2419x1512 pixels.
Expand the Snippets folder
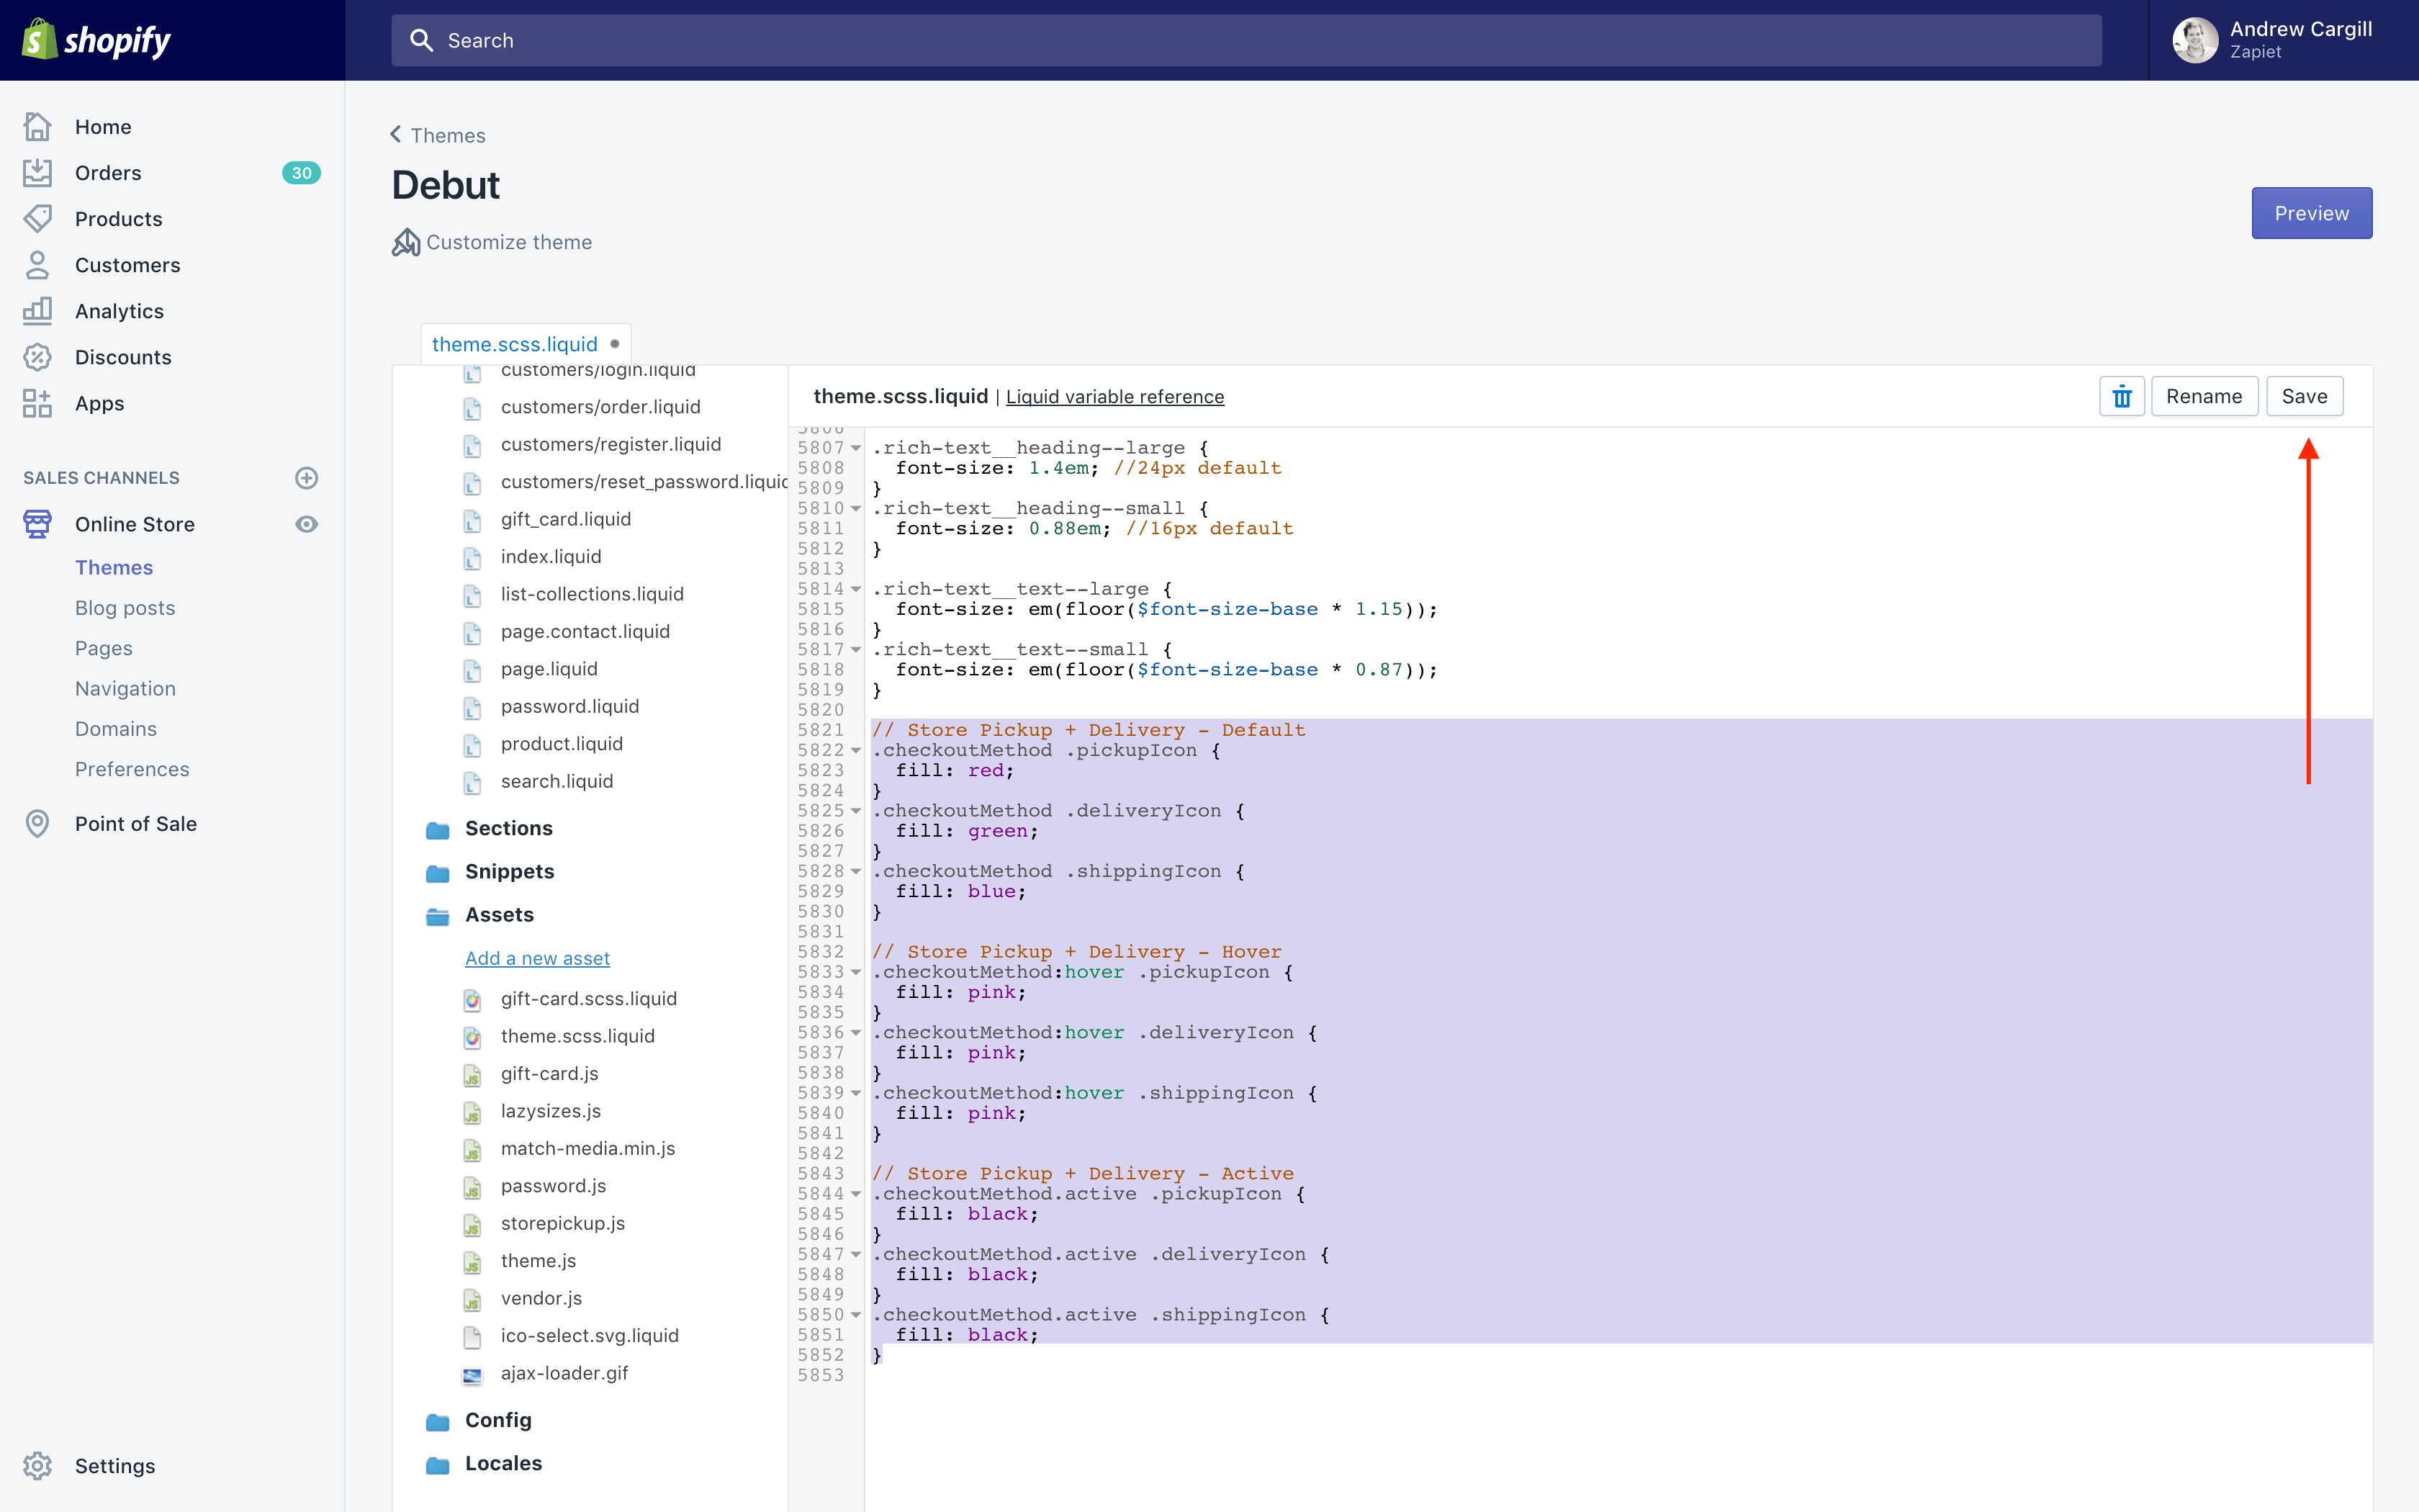pos(509,871)
